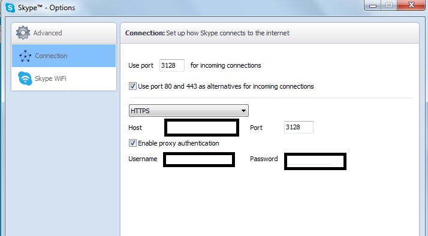
Task: Click the 'for incoming connections' text
Action: [226, 65]
